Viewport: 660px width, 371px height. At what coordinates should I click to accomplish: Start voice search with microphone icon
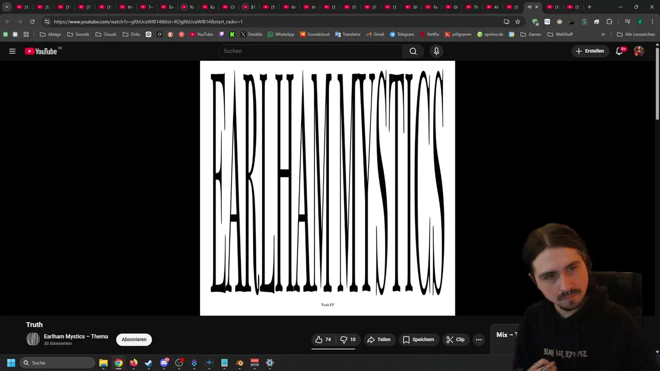(436, 51)
